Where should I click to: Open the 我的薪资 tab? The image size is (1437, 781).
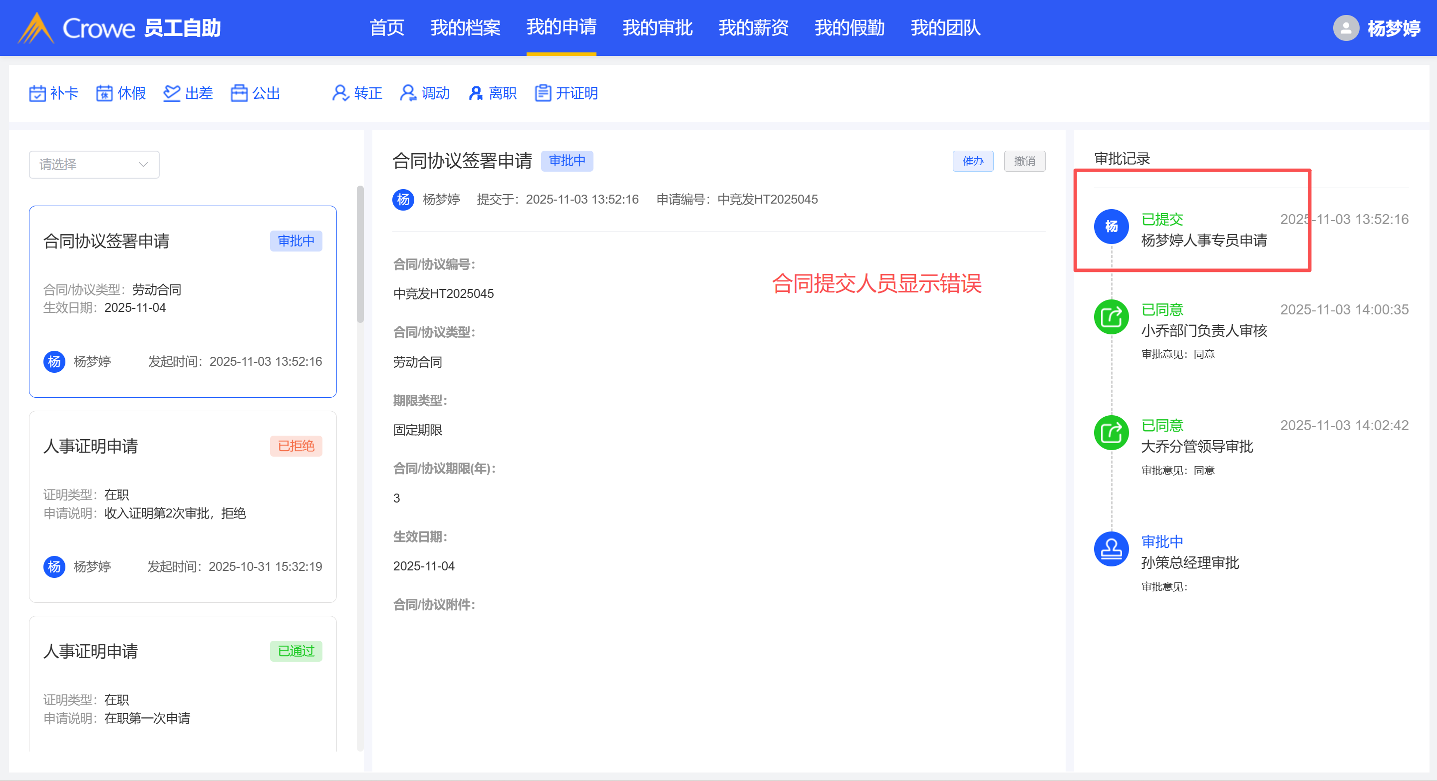[753, 28]
